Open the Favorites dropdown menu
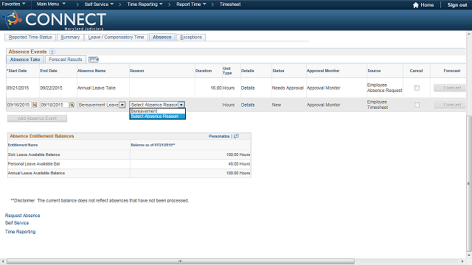The height and width of the screenshot is (265, 472). (x=13, y=4)
